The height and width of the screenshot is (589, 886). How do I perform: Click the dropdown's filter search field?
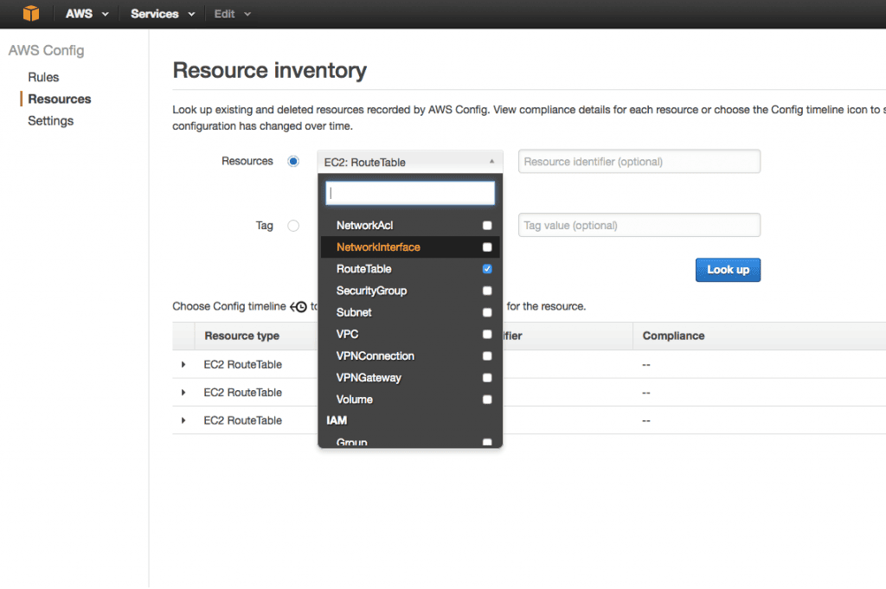[x=409, y=192]
